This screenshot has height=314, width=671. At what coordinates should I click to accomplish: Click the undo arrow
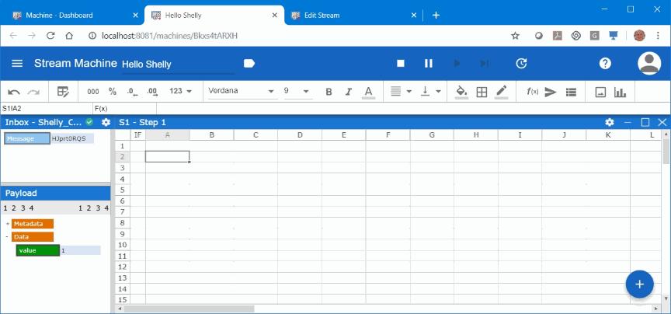(x=14, y=92)
